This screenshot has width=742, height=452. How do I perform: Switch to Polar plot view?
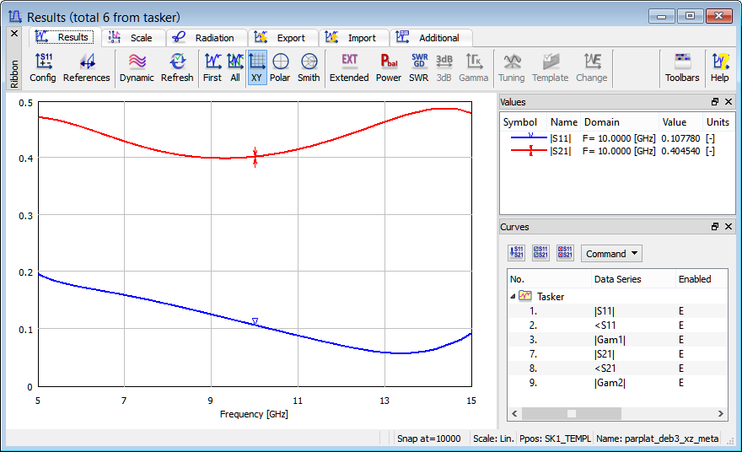[x=280, y=67]
